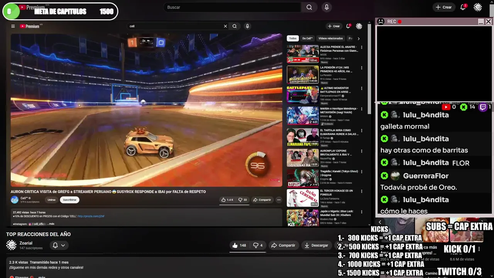The width and height of the screenshot is (494, 278).
Task: Expand inner description with ...más
Action: coord(51,224)
